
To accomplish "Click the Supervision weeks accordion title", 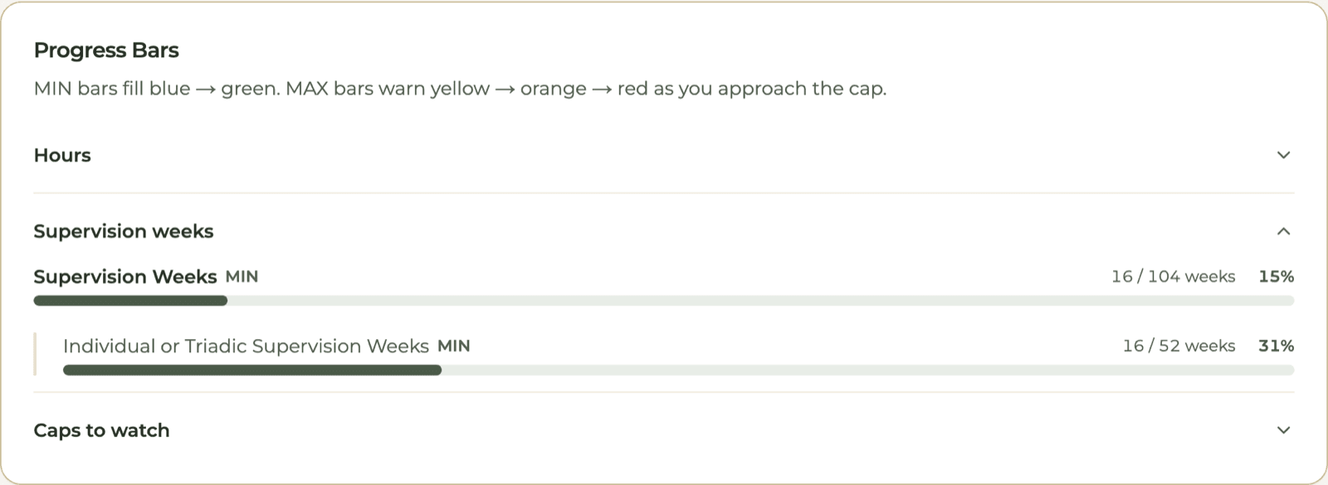I will [x=124, y=231].
